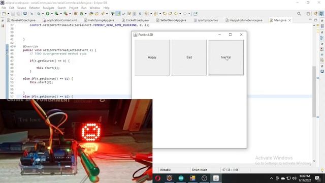Viewport: 325px width, 183px height.
Task: Click the editor vertical scrollbar thumb
Action: point(314,91)
